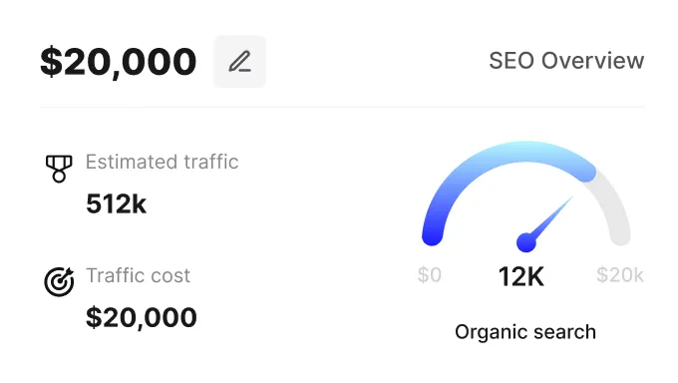Viewport: 678px width, 383px height.
Task: Click the Estimated traffic label
Action: pos(162,162)
